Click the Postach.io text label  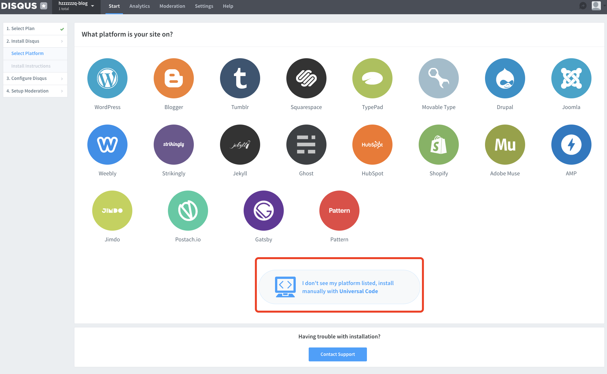188,239
